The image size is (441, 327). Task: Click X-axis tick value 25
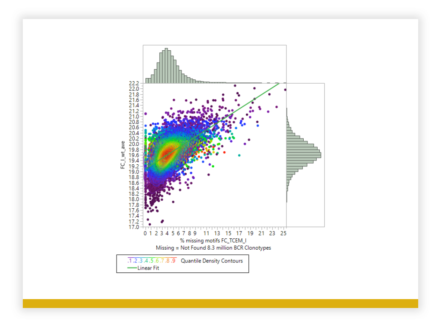pos(283,233)
